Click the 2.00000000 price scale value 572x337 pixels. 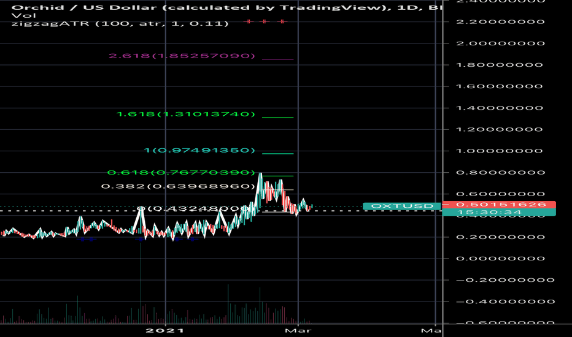coord(501,44)
